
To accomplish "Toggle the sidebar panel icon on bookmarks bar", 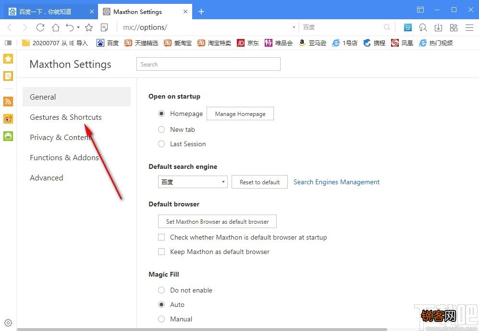I will coord(8,43).
